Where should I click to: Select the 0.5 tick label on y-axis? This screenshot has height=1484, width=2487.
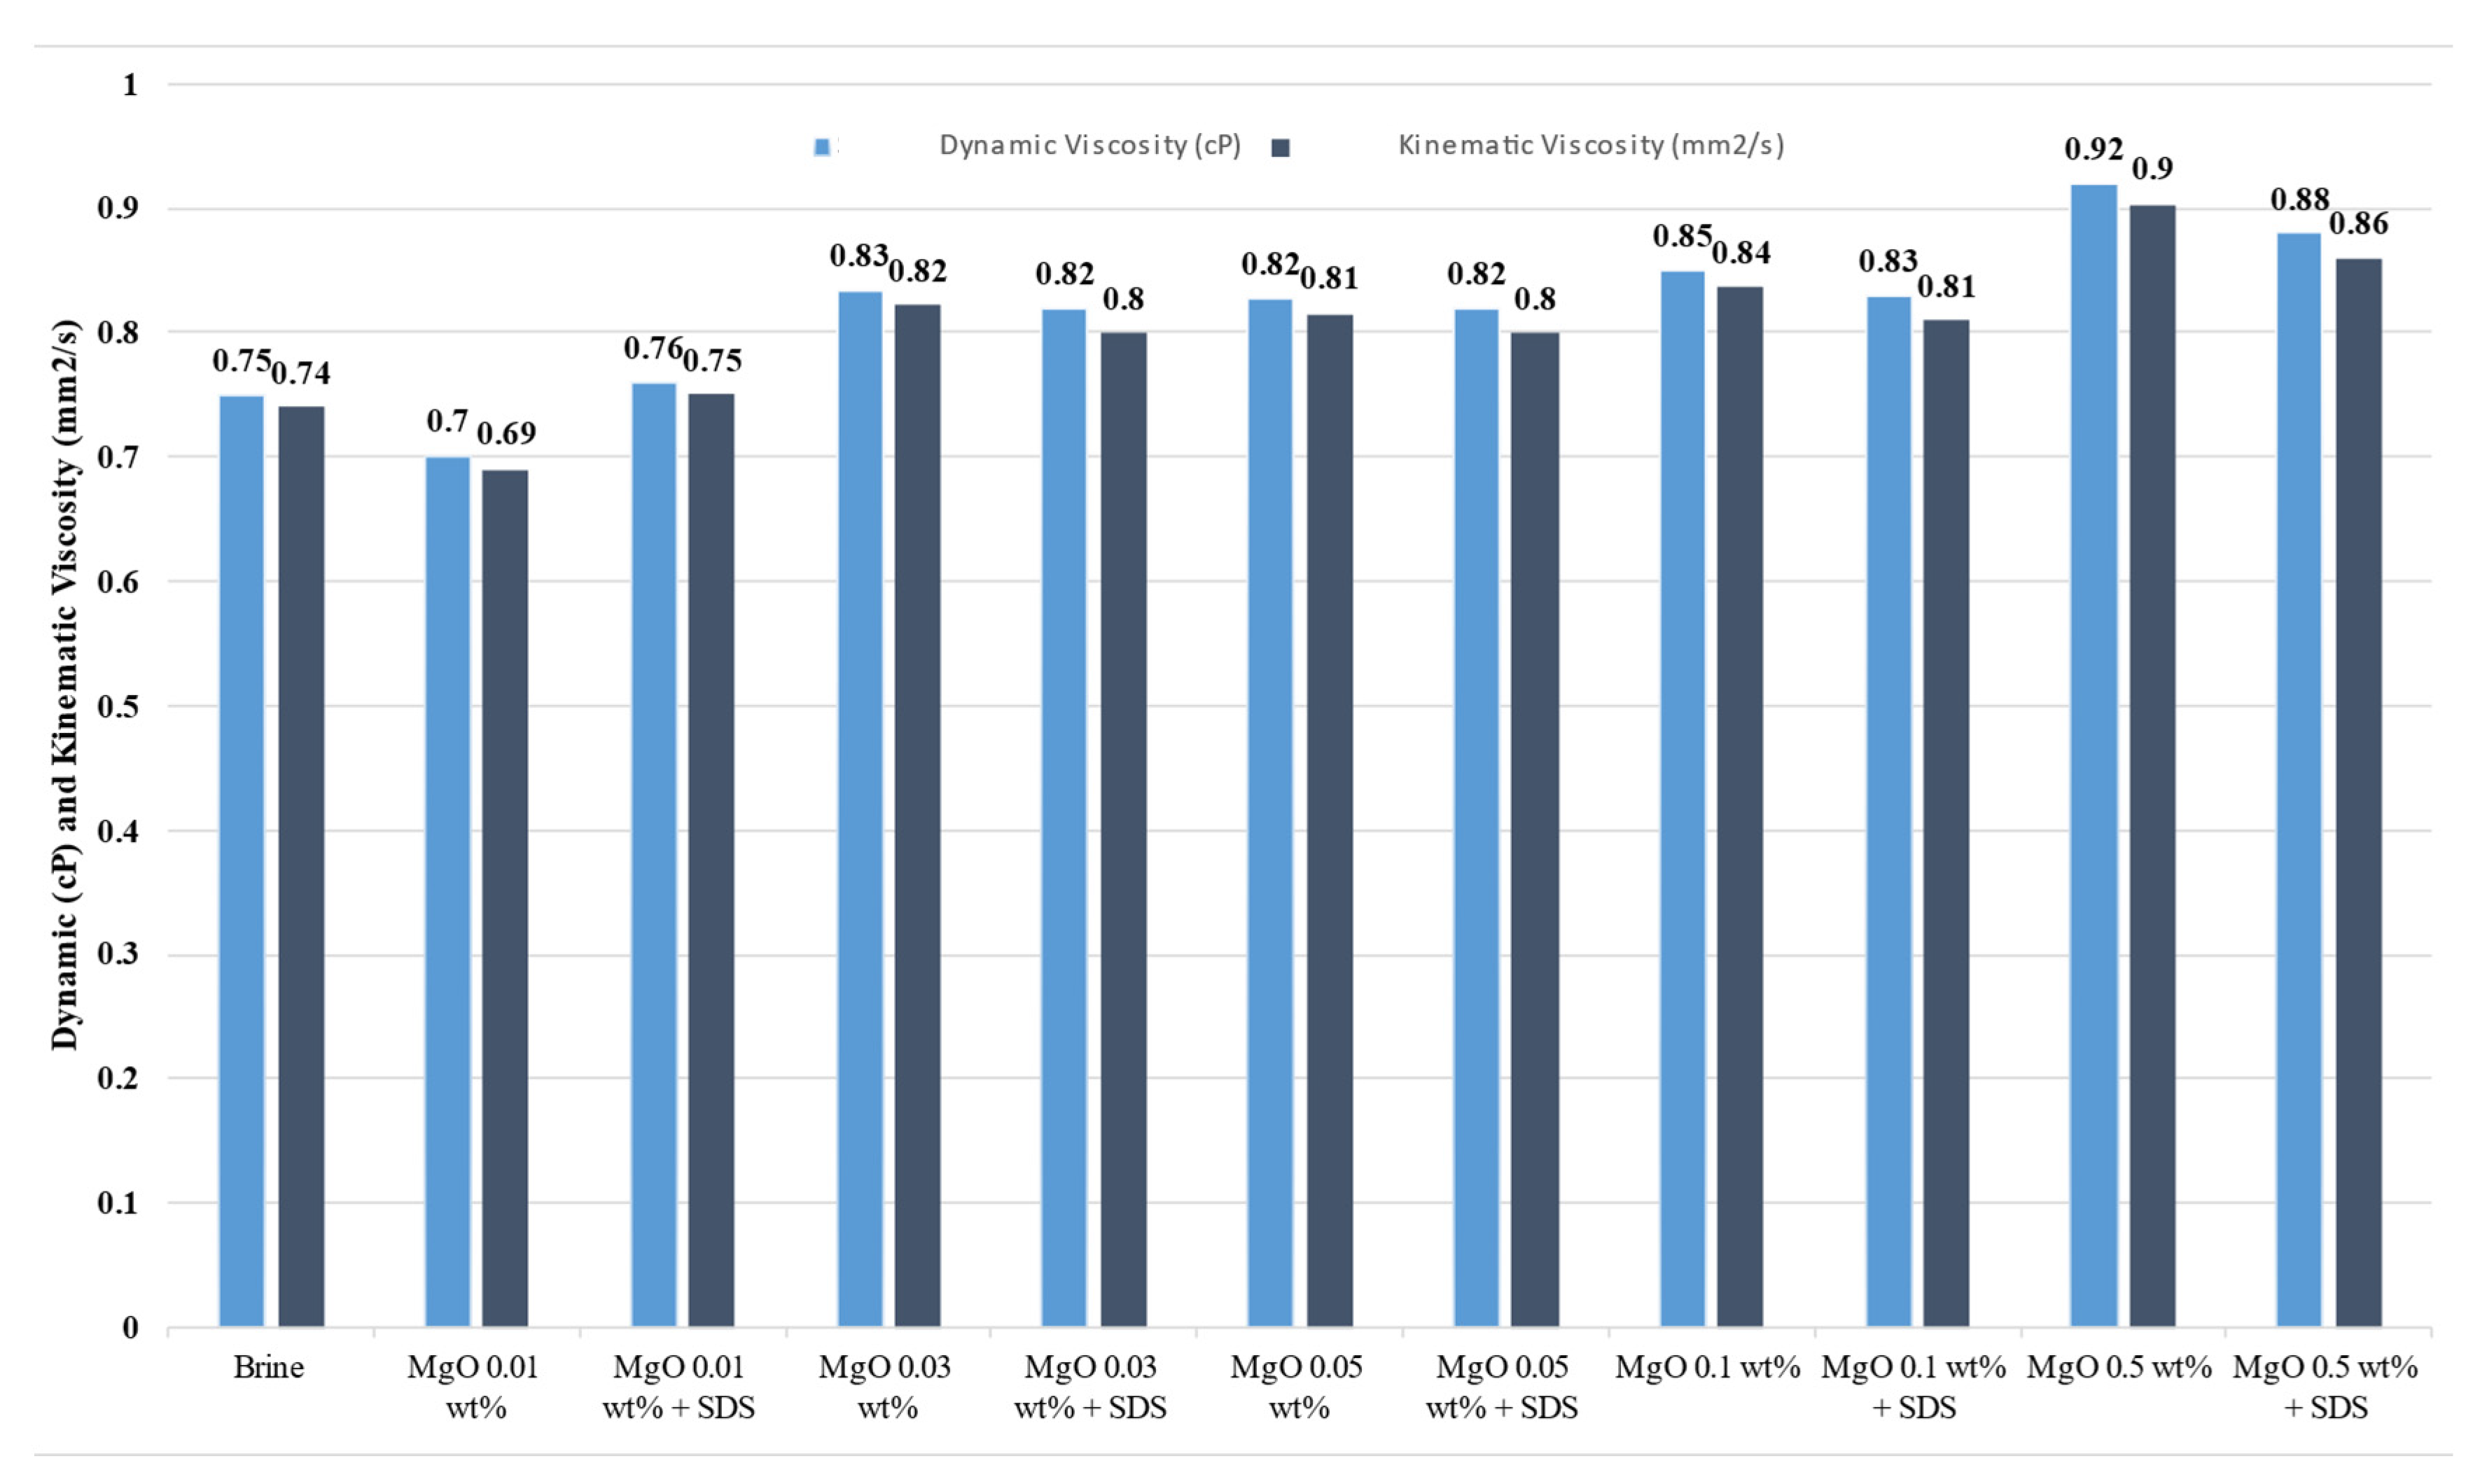click(118, 706)
